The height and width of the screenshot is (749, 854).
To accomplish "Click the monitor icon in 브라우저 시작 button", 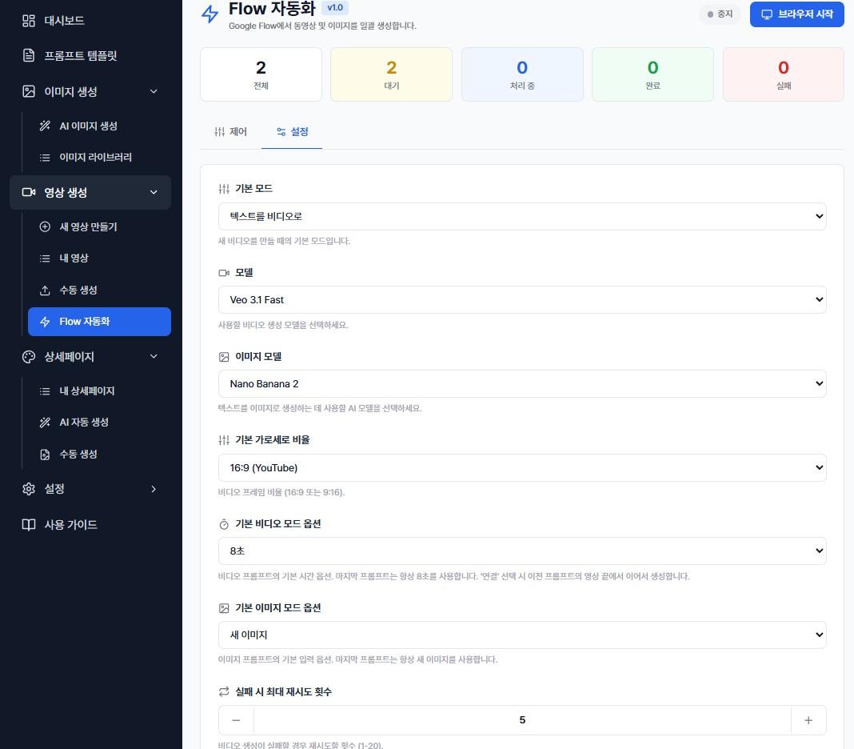I will tap(766, 14).
